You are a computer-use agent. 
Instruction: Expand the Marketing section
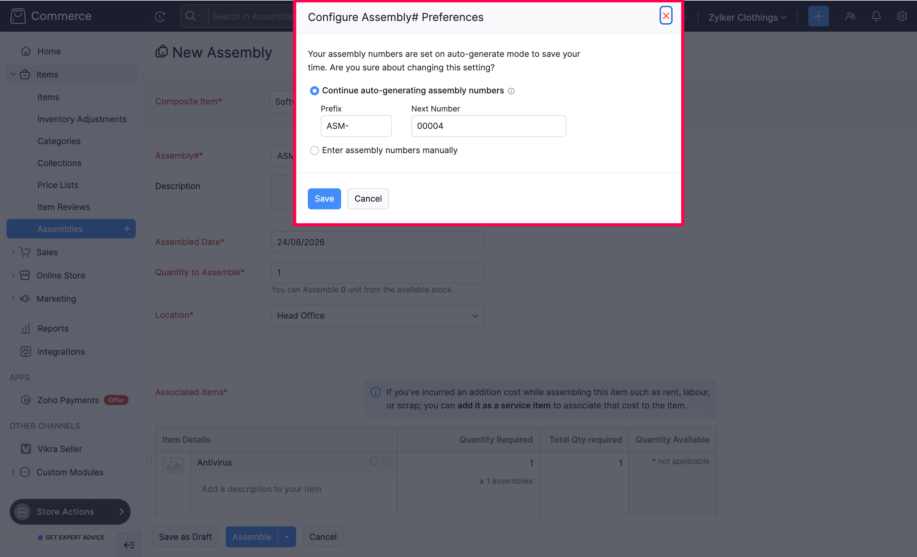(13, 299)
